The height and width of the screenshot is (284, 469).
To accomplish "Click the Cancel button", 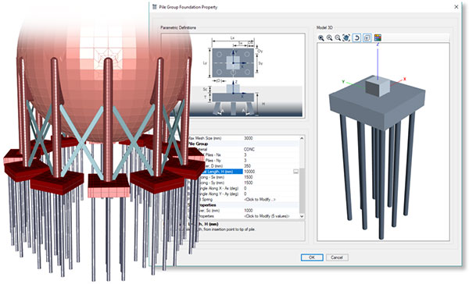I will tap(337, 257).
